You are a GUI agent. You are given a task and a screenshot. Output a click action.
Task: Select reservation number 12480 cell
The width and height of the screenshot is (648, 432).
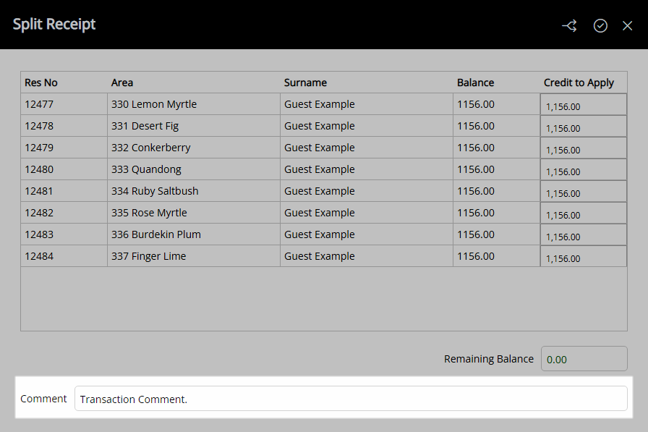64,169
